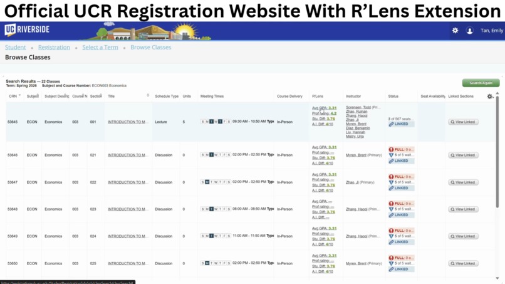Click View Linked for CRN 53650

(463, 263)
